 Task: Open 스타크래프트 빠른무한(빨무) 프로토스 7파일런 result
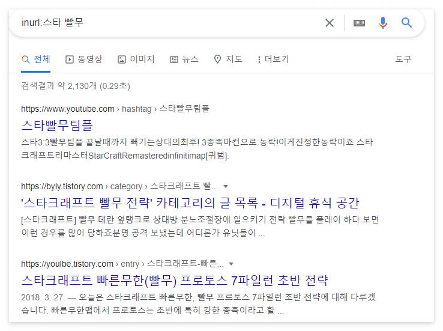[175, 280]
